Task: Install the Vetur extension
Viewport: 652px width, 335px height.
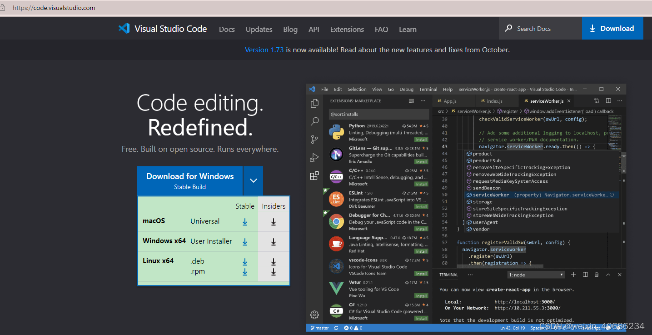Action: 421,295
